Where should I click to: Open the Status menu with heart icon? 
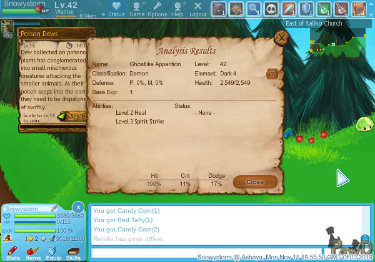pyautogui.click(x=116, y=9)
